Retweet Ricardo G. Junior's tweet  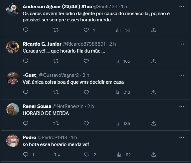(x=56, y=61)
